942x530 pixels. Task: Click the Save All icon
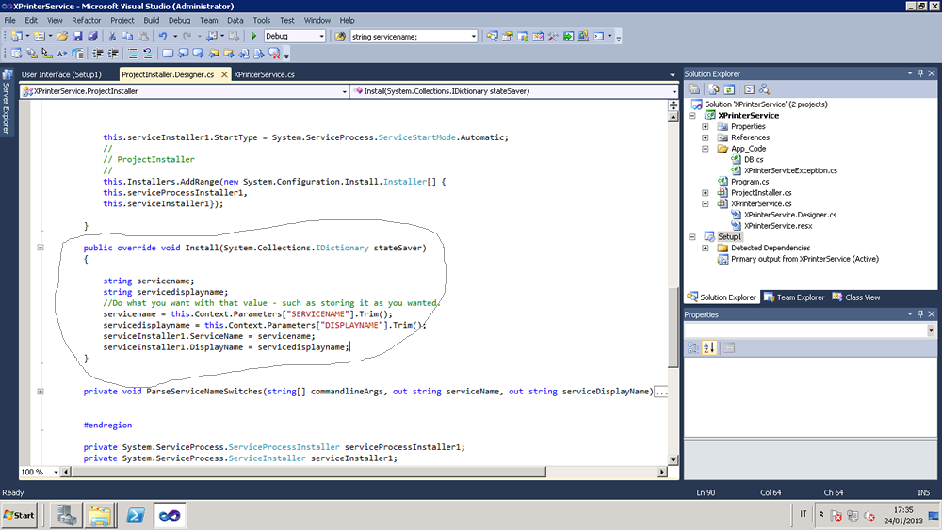pos(92,36)
